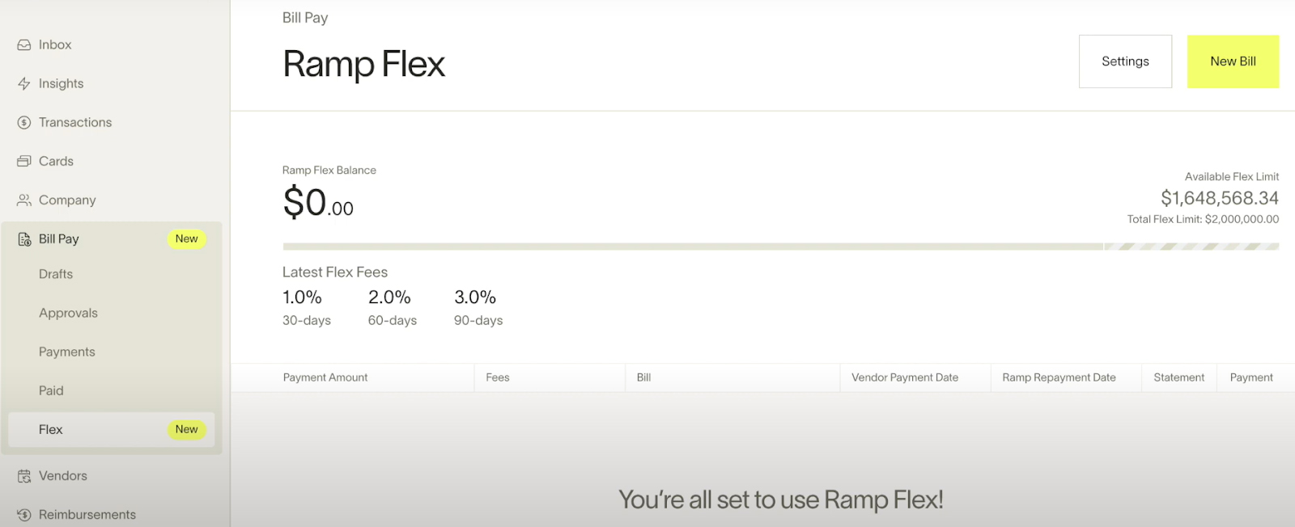Click the Company people icon
Screen dimensions: 1295x527
pyautogui.click(x=24, y=200)
